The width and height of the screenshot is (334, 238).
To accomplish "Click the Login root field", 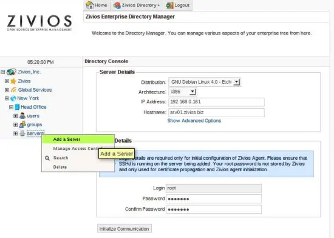I will 214,188.
